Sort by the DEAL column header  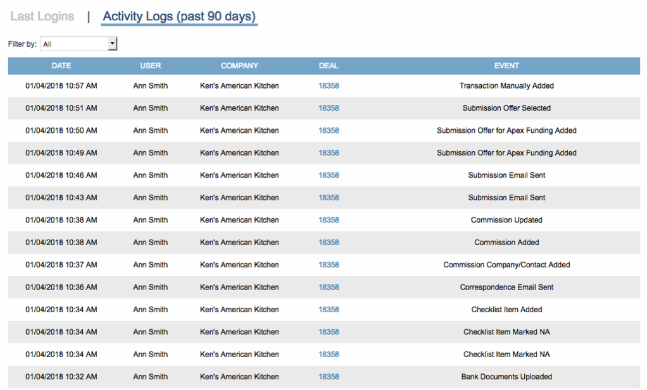point(329,66)
